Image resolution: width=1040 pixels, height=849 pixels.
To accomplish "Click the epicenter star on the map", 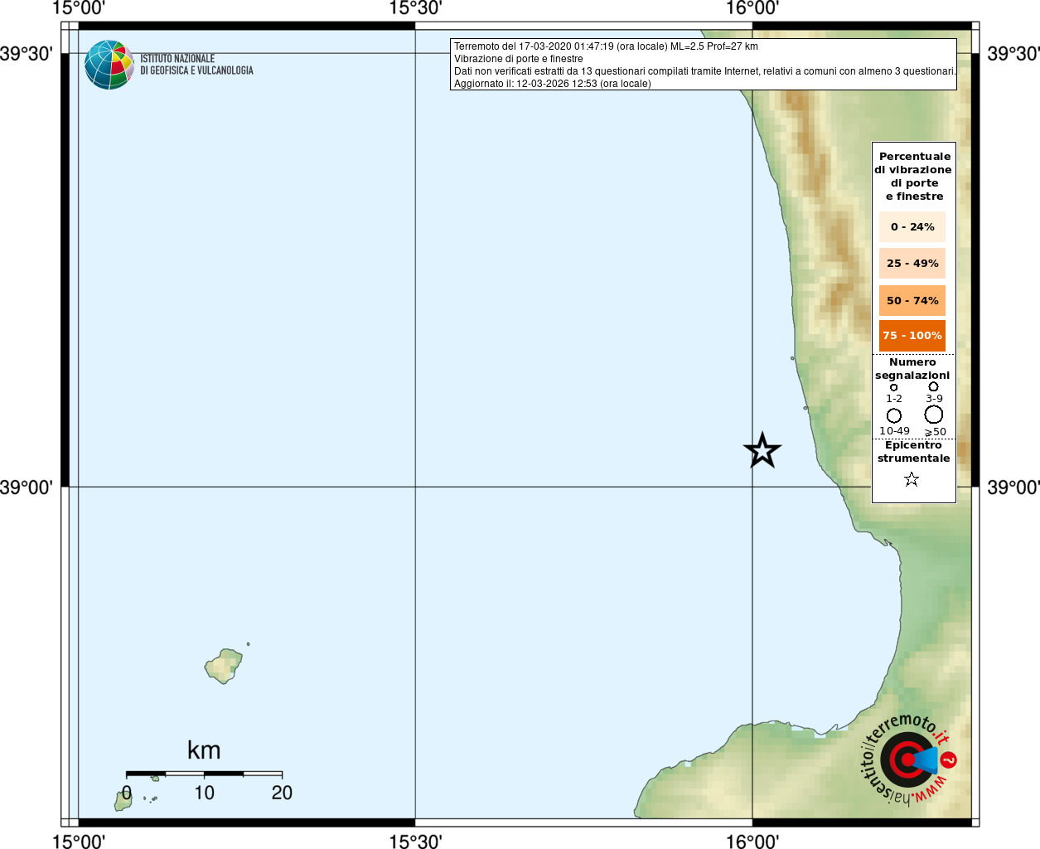I will [x=762, y=450].
